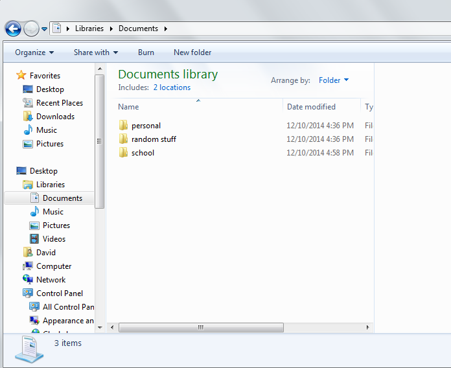This screenshot has width=451, height=368.
Task: Select Downloads text label
Action: (55, 117)
